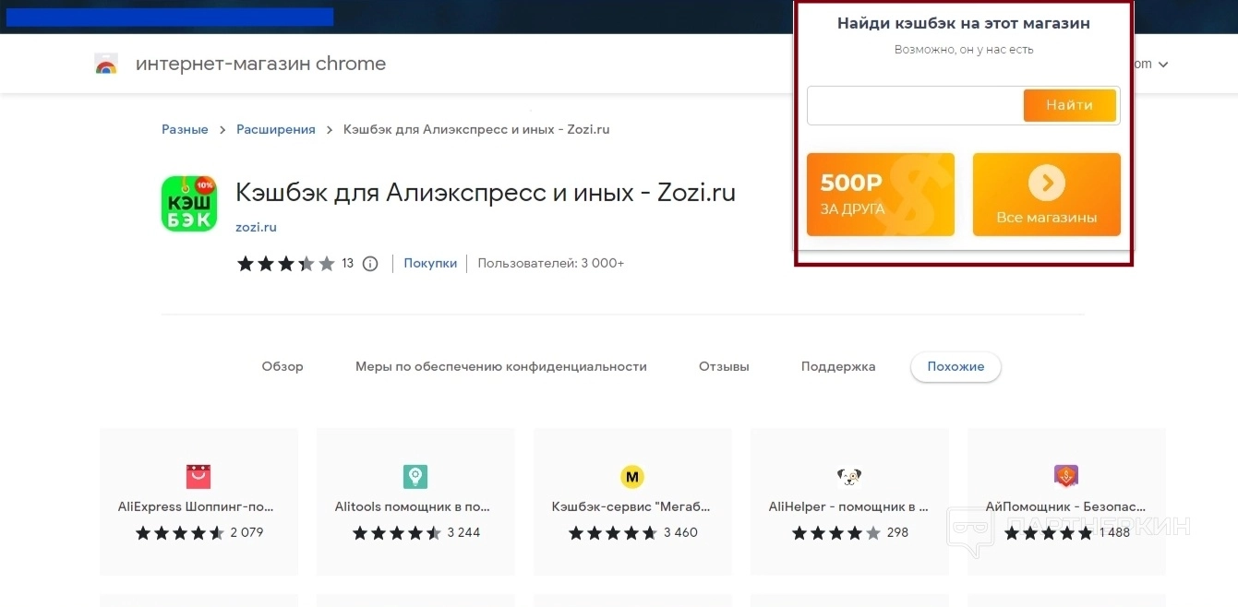Expand the account dropdown chevron
This screenshot has width=1238, height=607.
tap(1163, 65)
